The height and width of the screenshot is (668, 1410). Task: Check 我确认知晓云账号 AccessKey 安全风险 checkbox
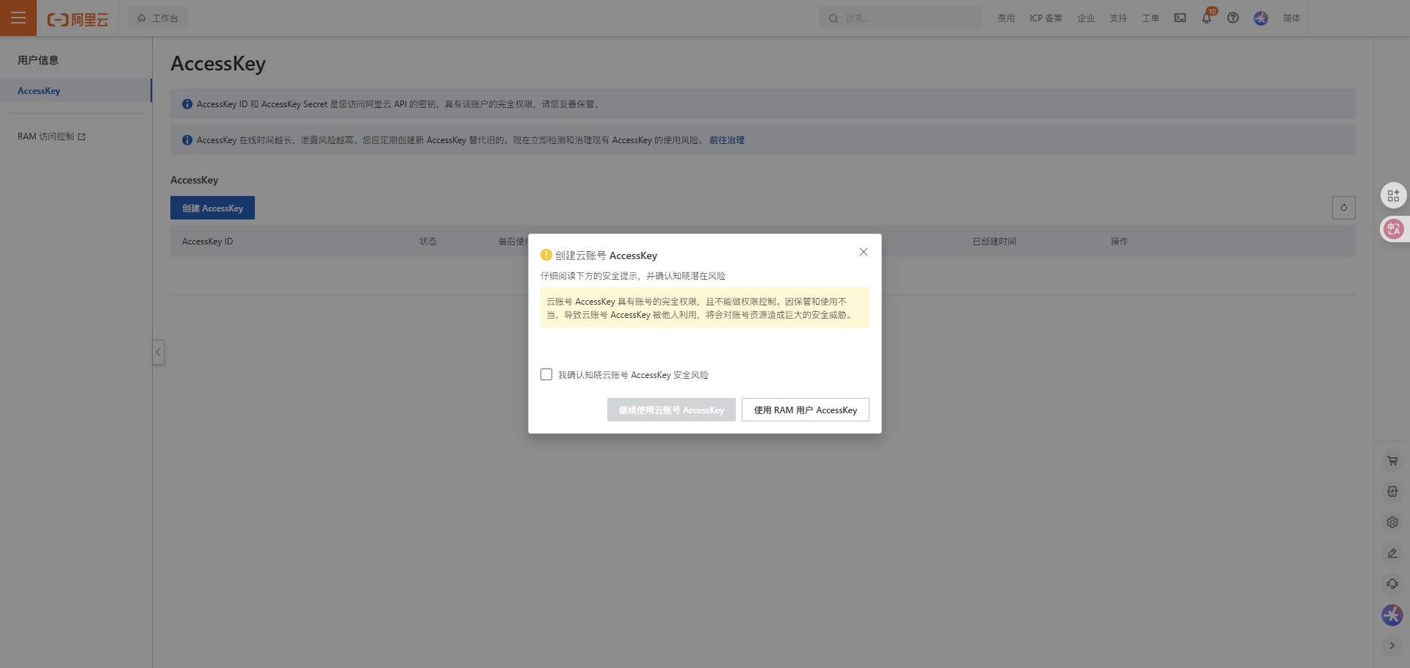click(x=546, y=374)
